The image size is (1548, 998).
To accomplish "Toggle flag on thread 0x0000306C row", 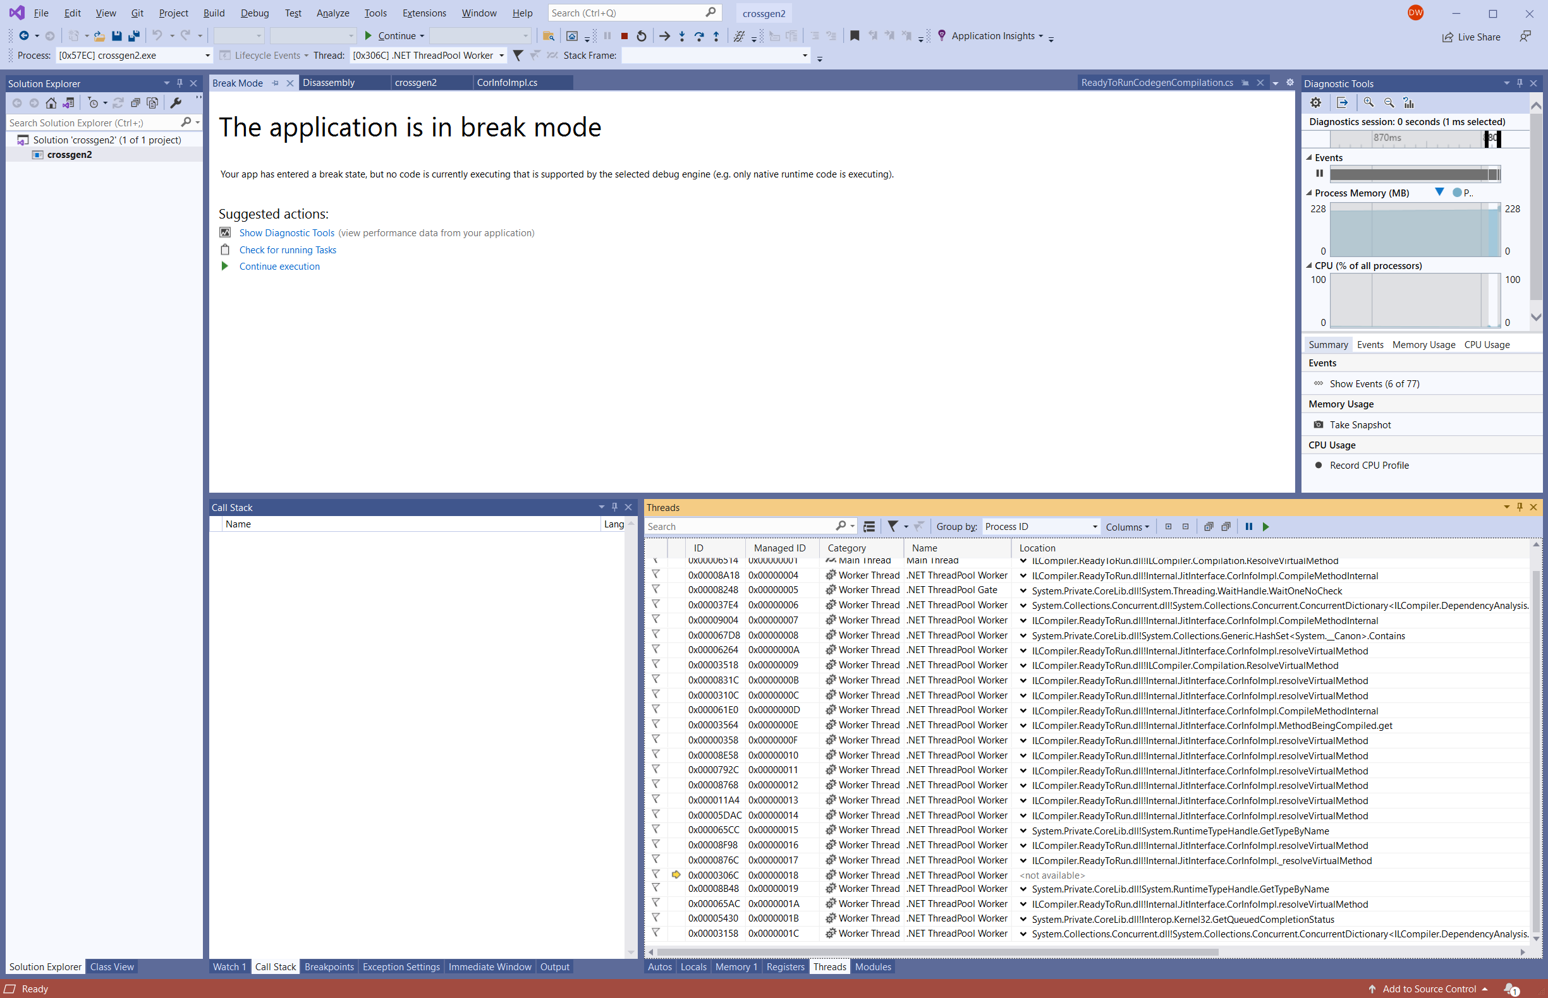I will tap(655, 875).
